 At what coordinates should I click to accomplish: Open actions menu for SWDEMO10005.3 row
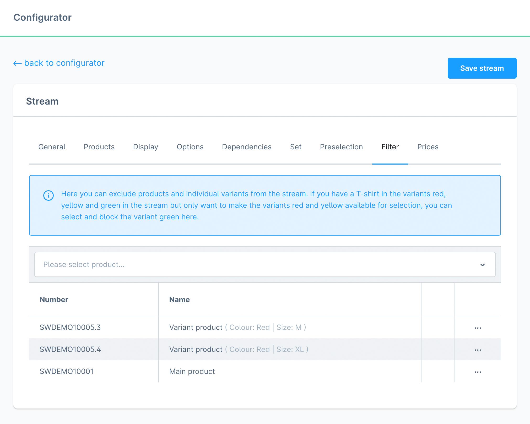(x=478, y=328)
